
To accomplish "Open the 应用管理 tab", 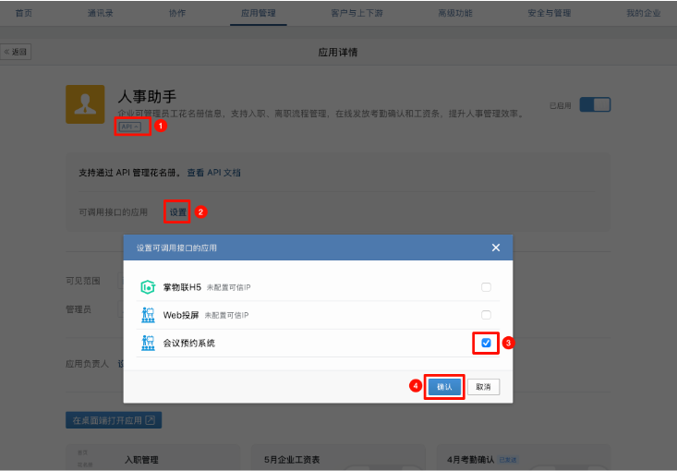I will click(x=258, y=13).
